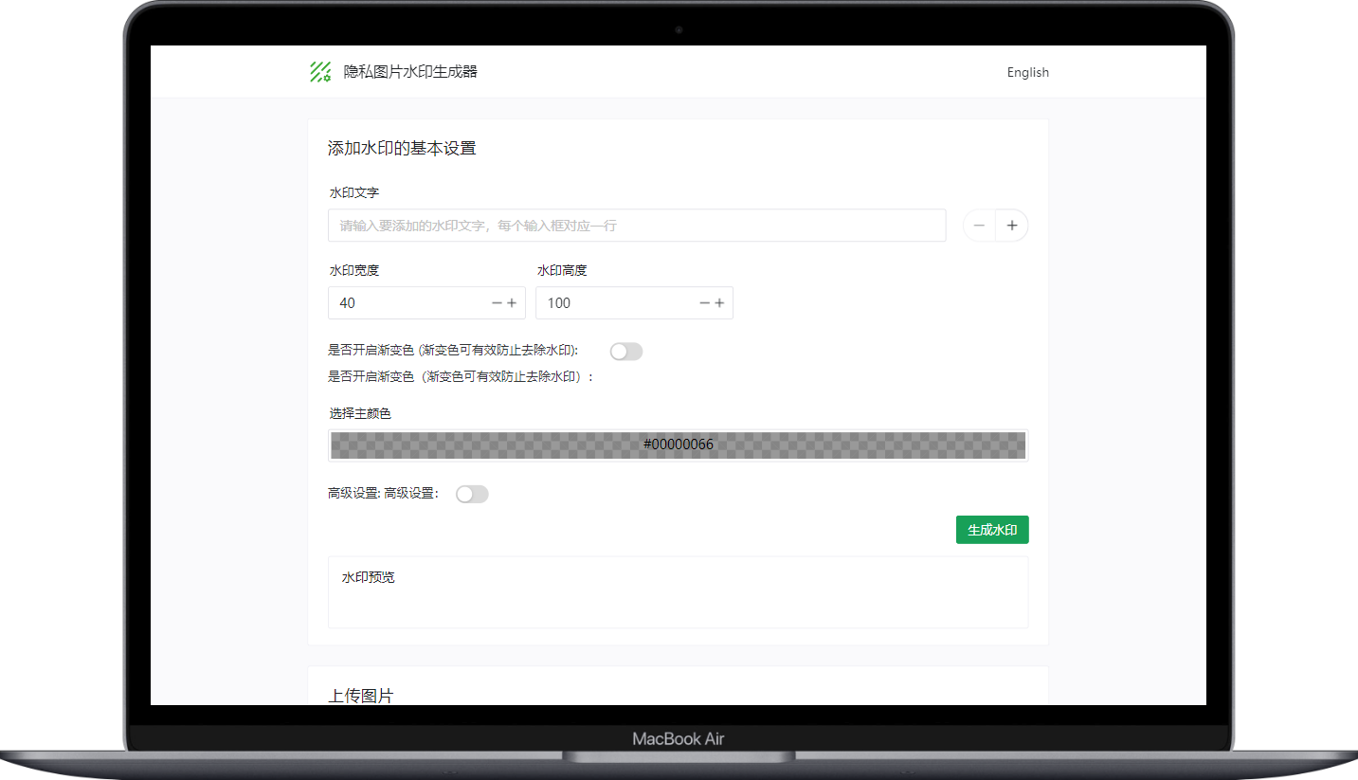Click the 隐私图片水印生成器 site title
Viewport: 1358px width, 780px height.
pyautogui.click(x=410, y=72)
